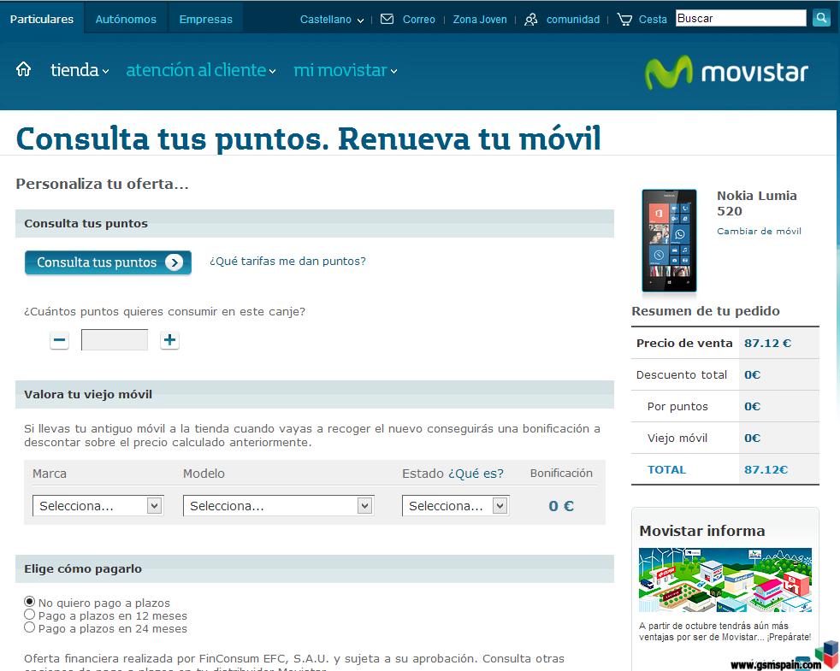Click the Nokia Lumia 520 title
Screen dimensions: 840x671
click(x=757, y=203)
